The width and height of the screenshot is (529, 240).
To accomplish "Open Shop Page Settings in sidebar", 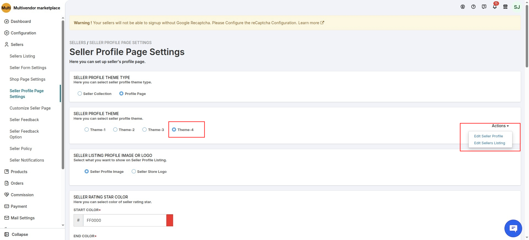I will point(27,79).
